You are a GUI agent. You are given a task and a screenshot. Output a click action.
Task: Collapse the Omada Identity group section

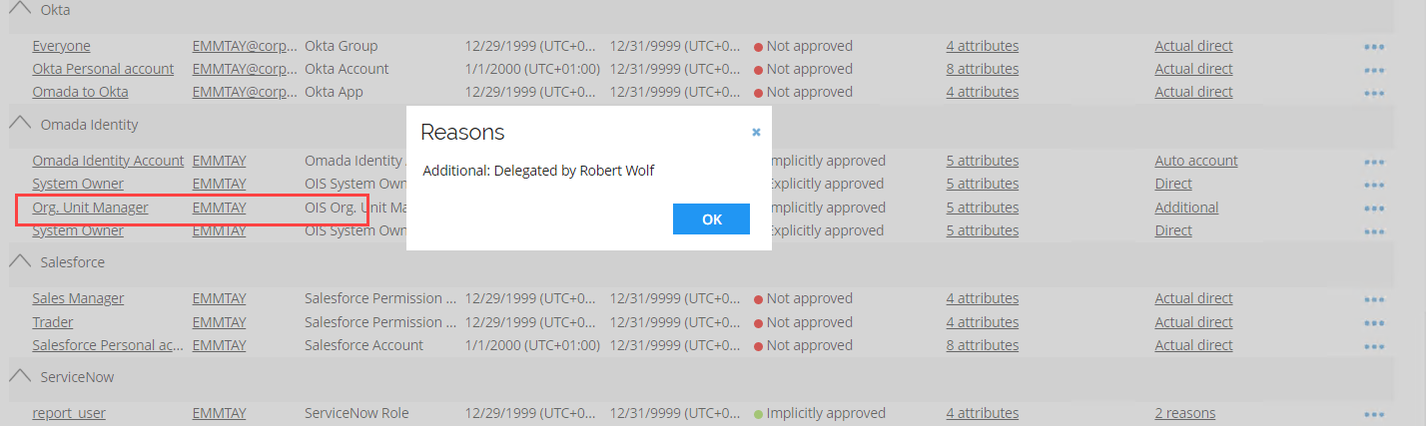[18, 124]
